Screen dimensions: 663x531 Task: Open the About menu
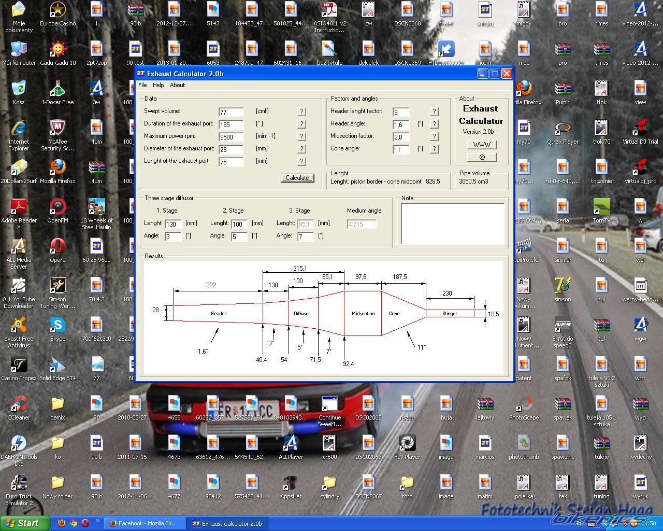pos(177,85)
